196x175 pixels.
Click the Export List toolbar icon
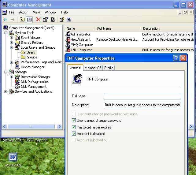click(x=53, y=20)
